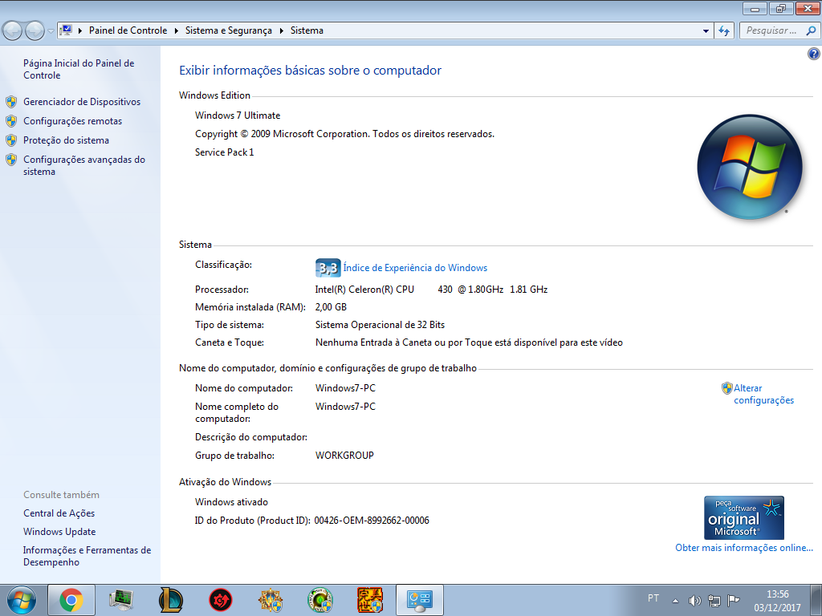Expand the address bar history dropdown

pyautogui.click(x=706, y=31)
